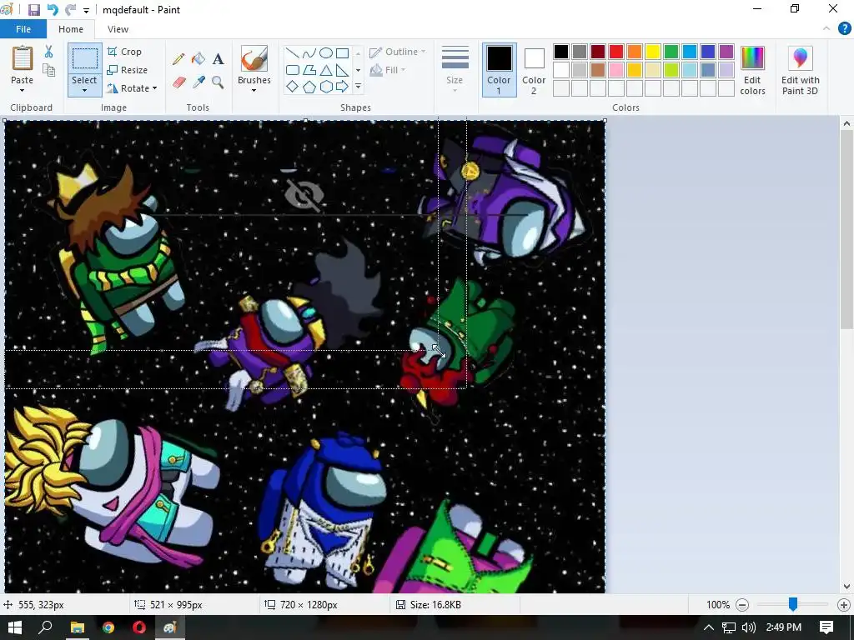This screenshot has width=854, height=640.
Task: Select the Line shape
Action: click(x=293, y=52)
